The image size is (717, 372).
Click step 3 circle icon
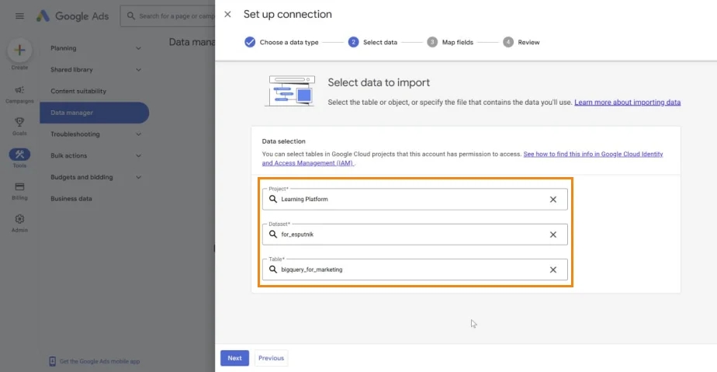coord(432,42)
